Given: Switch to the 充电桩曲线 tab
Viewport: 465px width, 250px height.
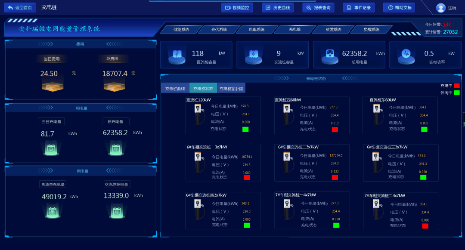Looking at the screenshot, I should (x=175, y=89).
